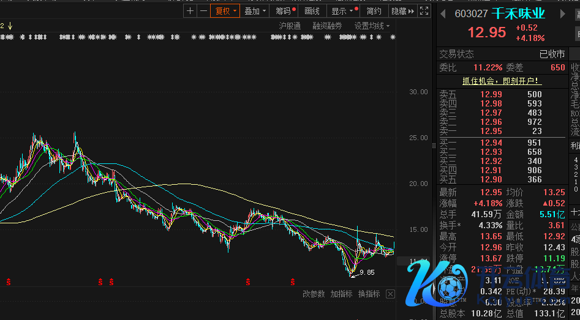
Task: Toggle the 简约 simple mode
Action: point(374,11)
